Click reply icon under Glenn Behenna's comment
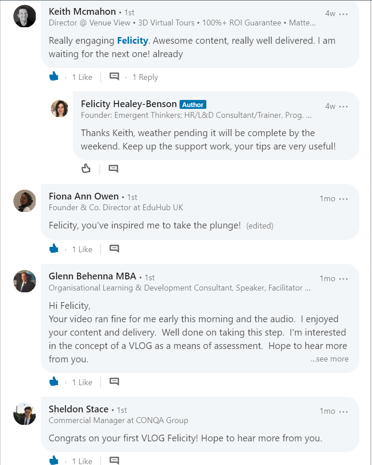Image resolution: width=372 pixels, height=465 pixels. click(x=114, y=382)
